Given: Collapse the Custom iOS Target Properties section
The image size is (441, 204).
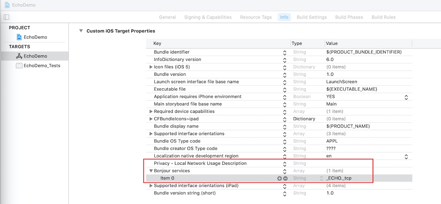Looking at the screenshot, I should click(81, 31).
